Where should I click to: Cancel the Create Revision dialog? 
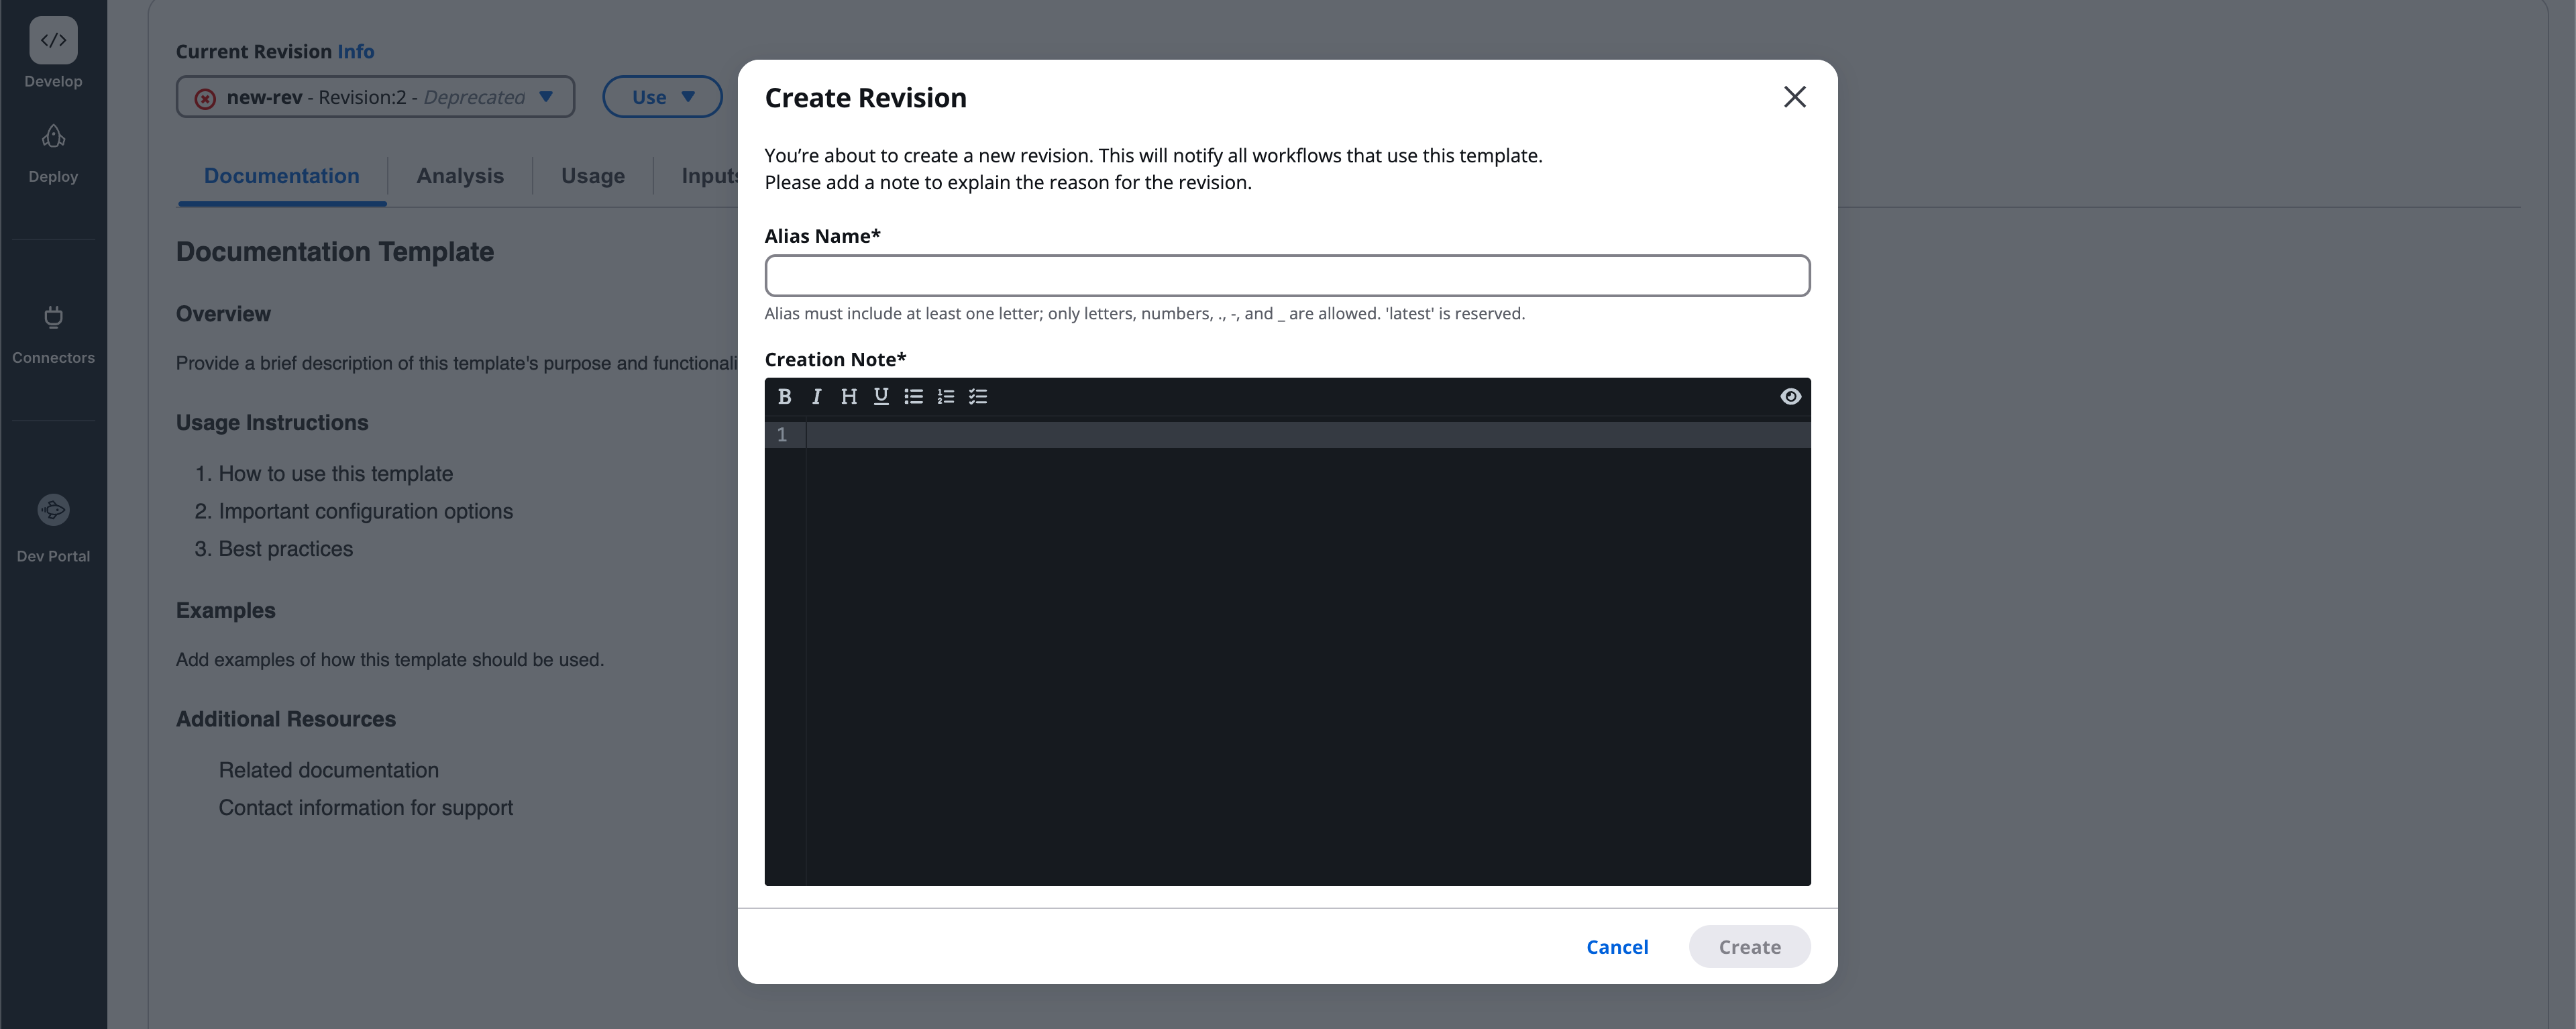(x=1617, y=946)
